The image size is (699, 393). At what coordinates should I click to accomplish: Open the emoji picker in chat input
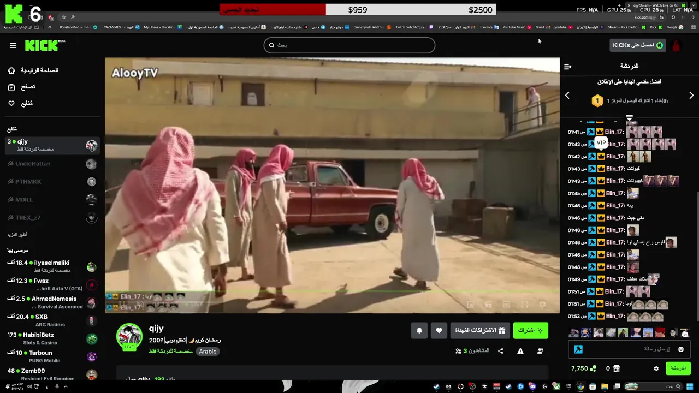(x=681, y=349)
